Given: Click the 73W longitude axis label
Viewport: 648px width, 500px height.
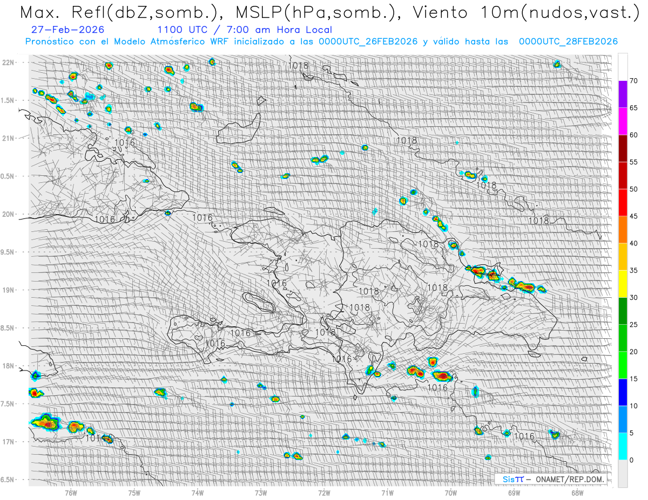Looking at the screenshot, I should coord(261,492).
